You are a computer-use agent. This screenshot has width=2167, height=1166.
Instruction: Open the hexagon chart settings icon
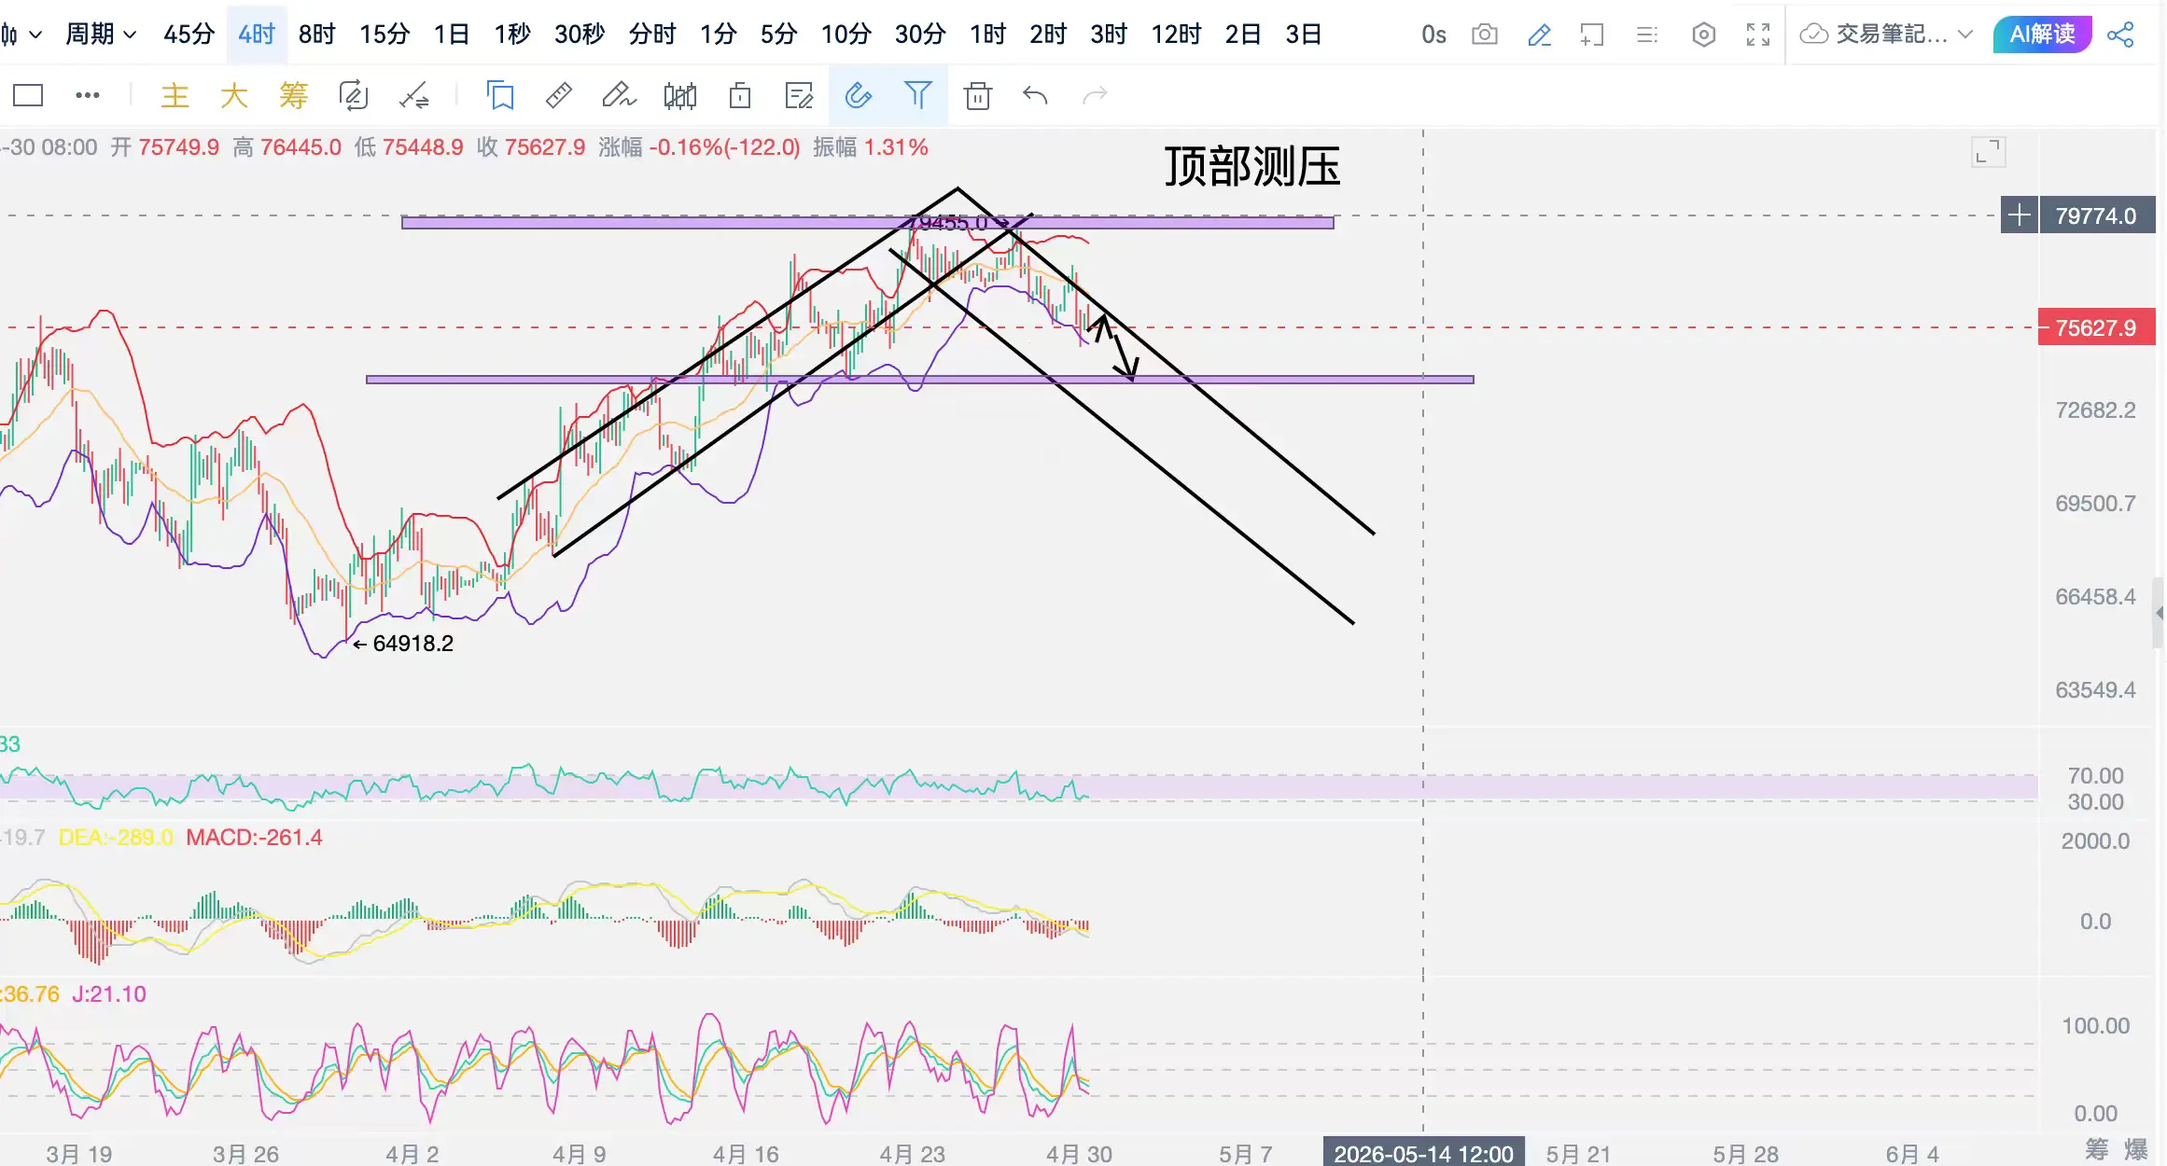(1703, 35)
